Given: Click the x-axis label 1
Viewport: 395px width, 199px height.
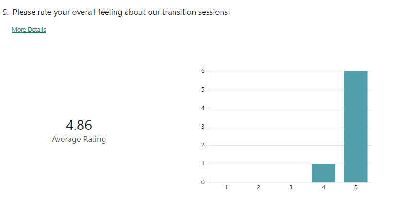Looking at the screenshot, I should pyautogui.click(x=226, y=187).
